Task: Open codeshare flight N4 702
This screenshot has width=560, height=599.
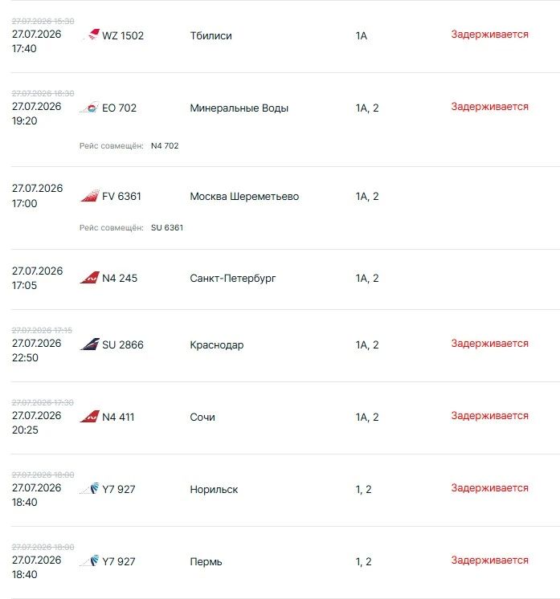Action: point(165,145)
